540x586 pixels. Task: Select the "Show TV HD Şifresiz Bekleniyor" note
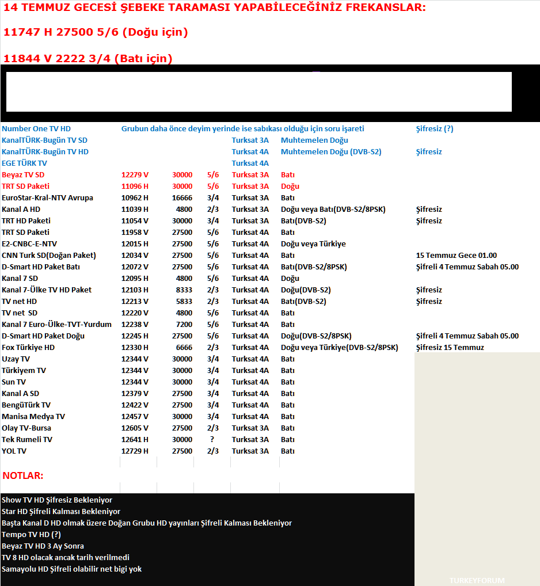[x=57, y=500]
